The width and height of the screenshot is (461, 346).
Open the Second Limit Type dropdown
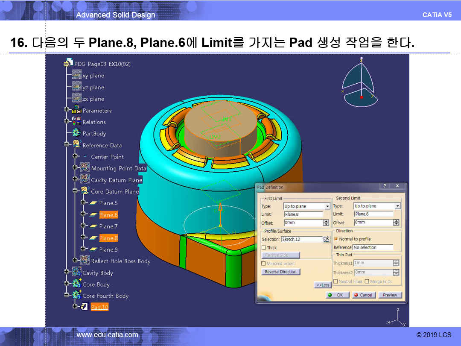click(x=397, y=206)
